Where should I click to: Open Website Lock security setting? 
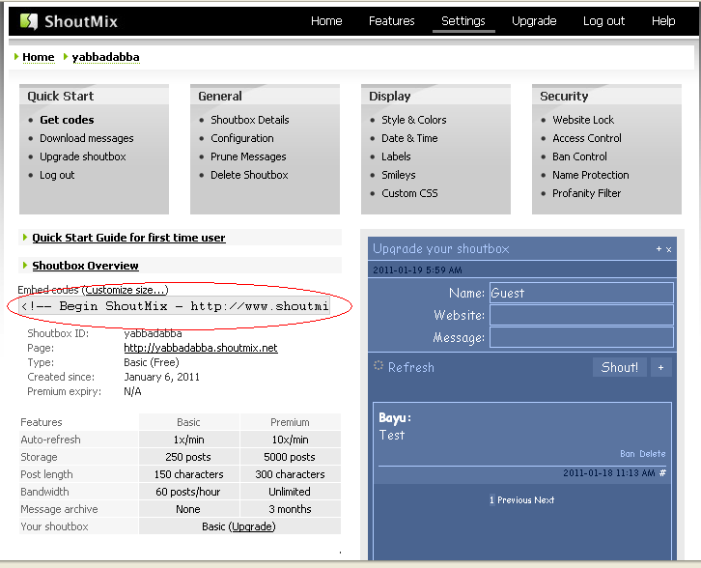583,120
